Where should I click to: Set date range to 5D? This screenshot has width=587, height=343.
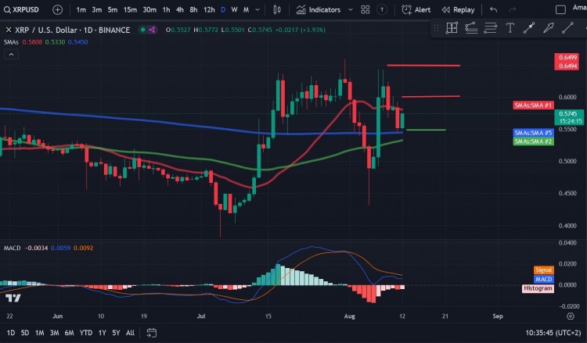pos(25,333)
